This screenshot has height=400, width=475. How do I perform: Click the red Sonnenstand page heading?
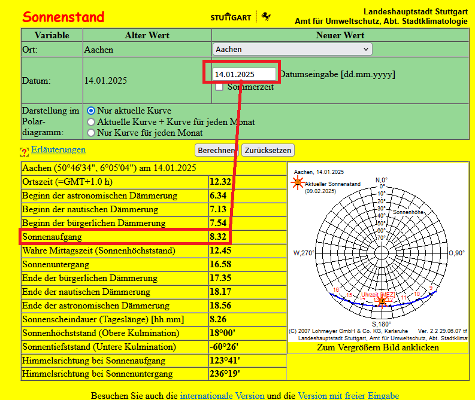[x=63, y=17]
